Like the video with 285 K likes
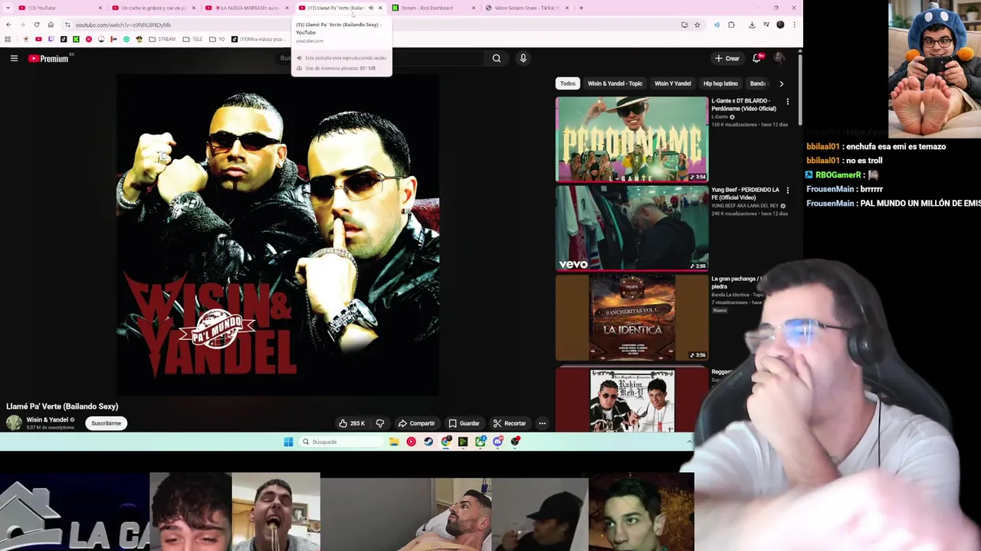The height and width of the screenshot is (551, 981). coord(352,423)
